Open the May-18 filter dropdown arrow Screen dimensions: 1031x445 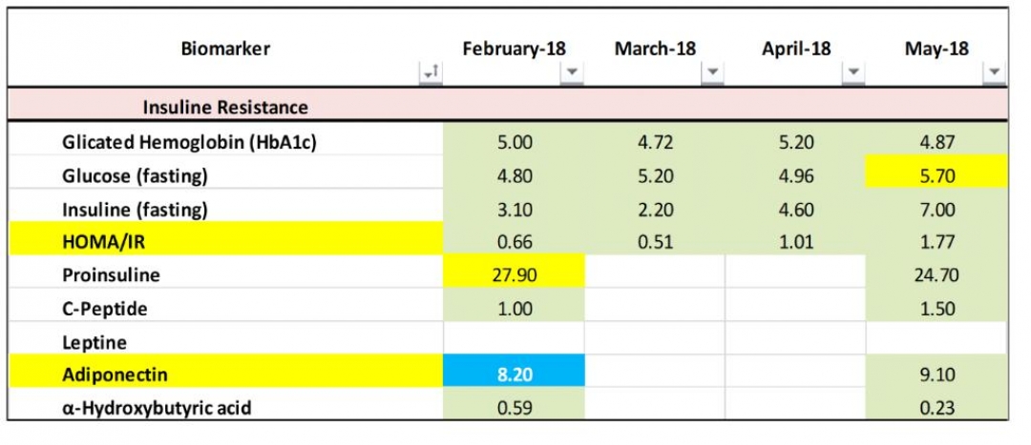pos(995,72)
